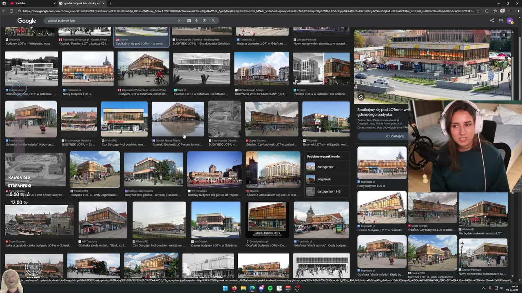Viewport: 522px width, 293px height.
Task: Toggle browser sidebar icon
Action: click(x=518, y=11)
